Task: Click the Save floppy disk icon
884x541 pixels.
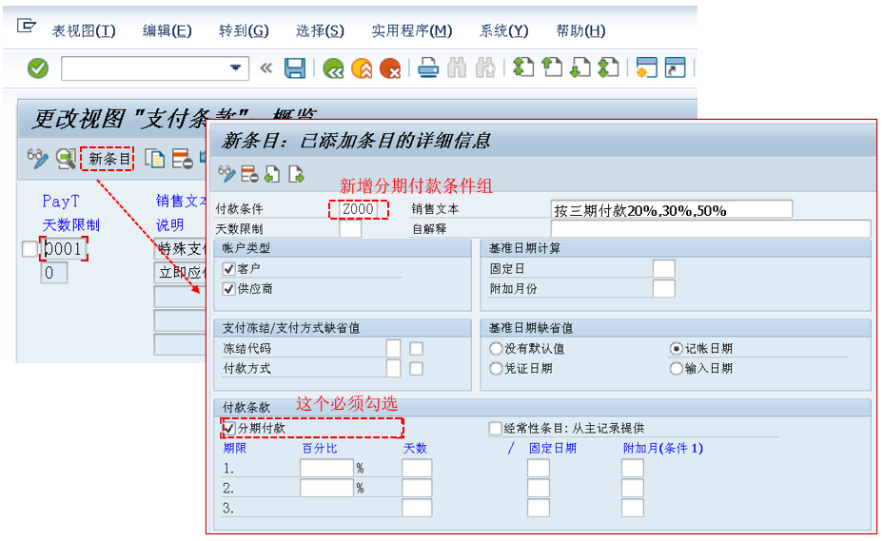Action: pos(295,68)
